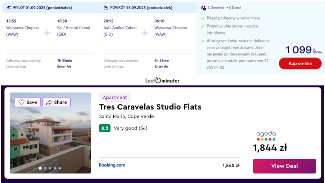Open the Tres Caravelas Studio Flats title

coord(150,107)
